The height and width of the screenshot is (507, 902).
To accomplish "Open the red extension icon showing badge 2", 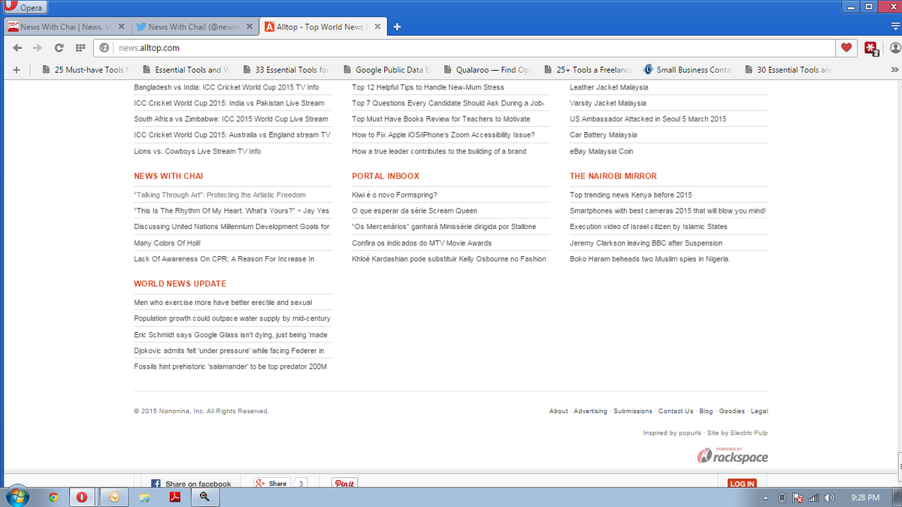I will [x=871, y=47].
